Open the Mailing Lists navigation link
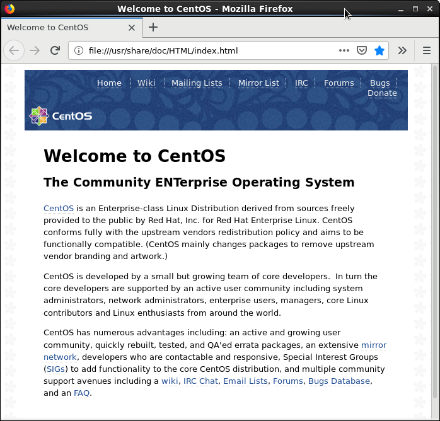Screen dimensions: 440x421 coord(197,83)
